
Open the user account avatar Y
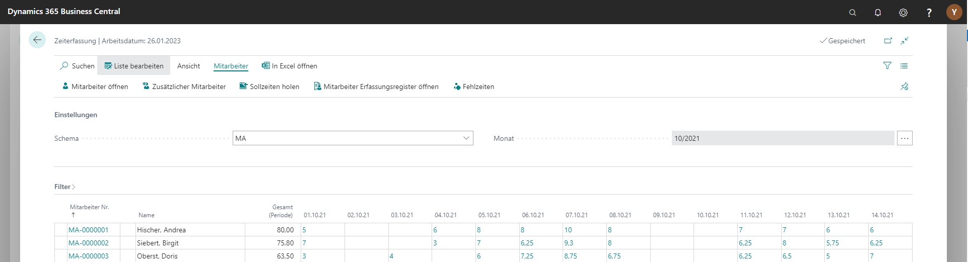954,12
